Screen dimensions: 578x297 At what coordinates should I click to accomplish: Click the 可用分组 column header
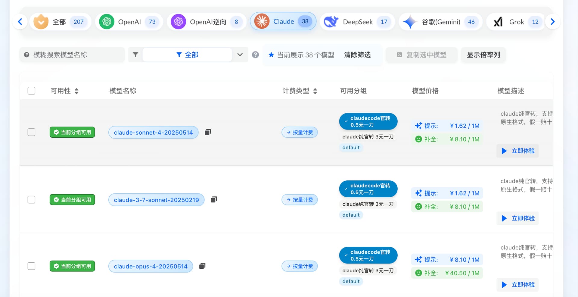(353, 91)
